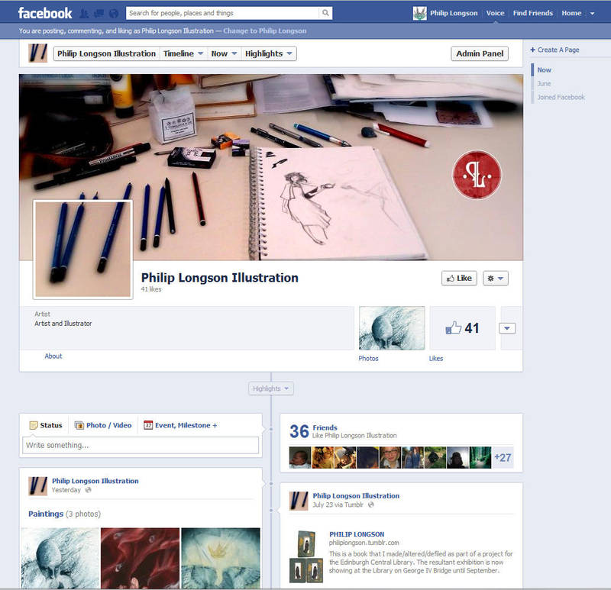Open the centre Highlights filter dropdown
The image size is (611, 590).
coord(271,388)
